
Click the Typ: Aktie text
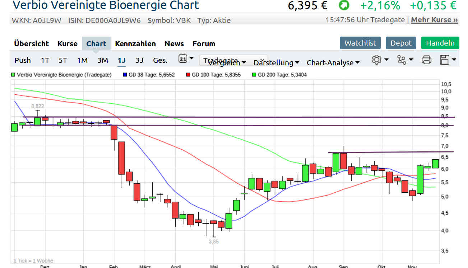(x=214, y=20)
